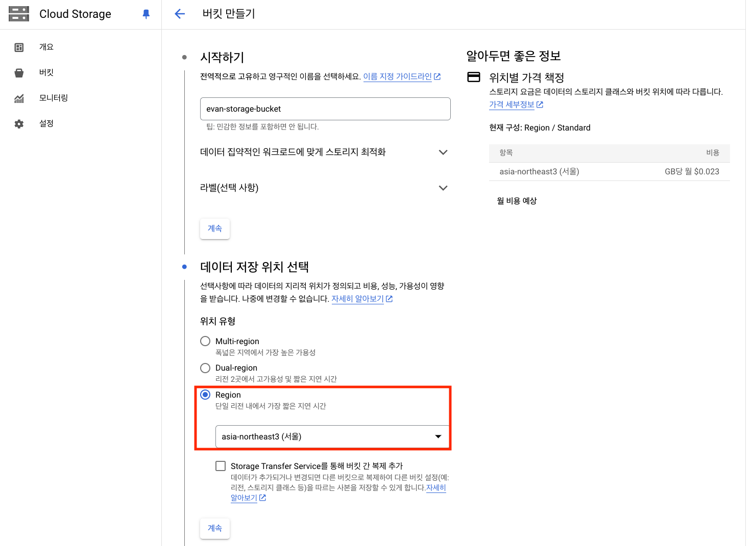This screenshot has height=546, width=753.
Task: Click the 위치 유형 label
Action: [x=217, y=321]
